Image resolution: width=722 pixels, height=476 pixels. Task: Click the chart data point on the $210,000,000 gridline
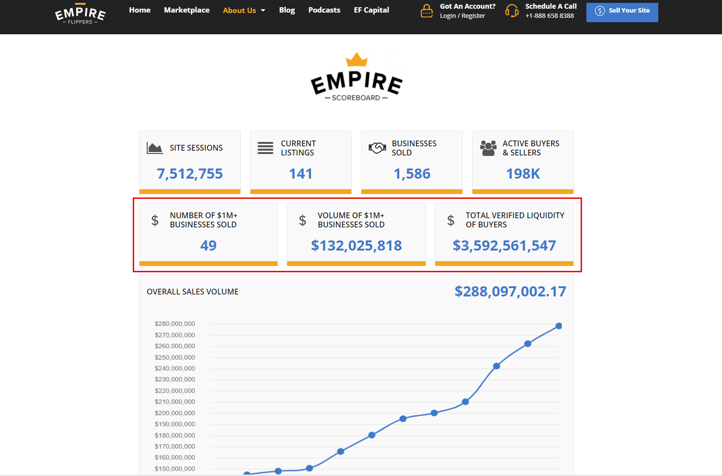point(465,402)
